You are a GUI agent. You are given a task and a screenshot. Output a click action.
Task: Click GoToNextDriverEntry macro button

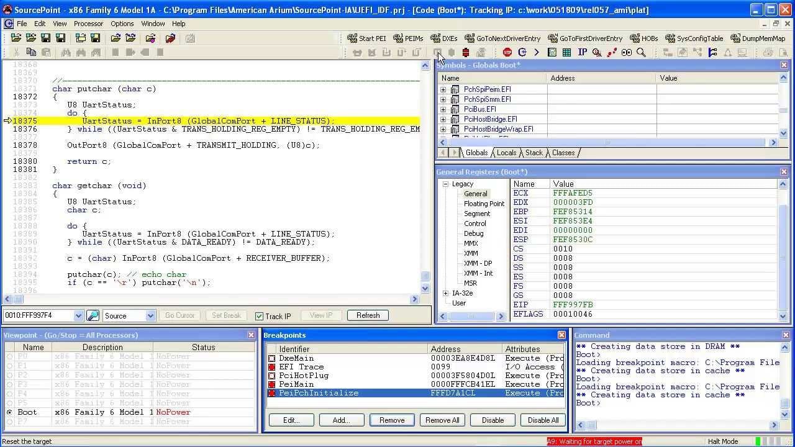coord(502,38)
